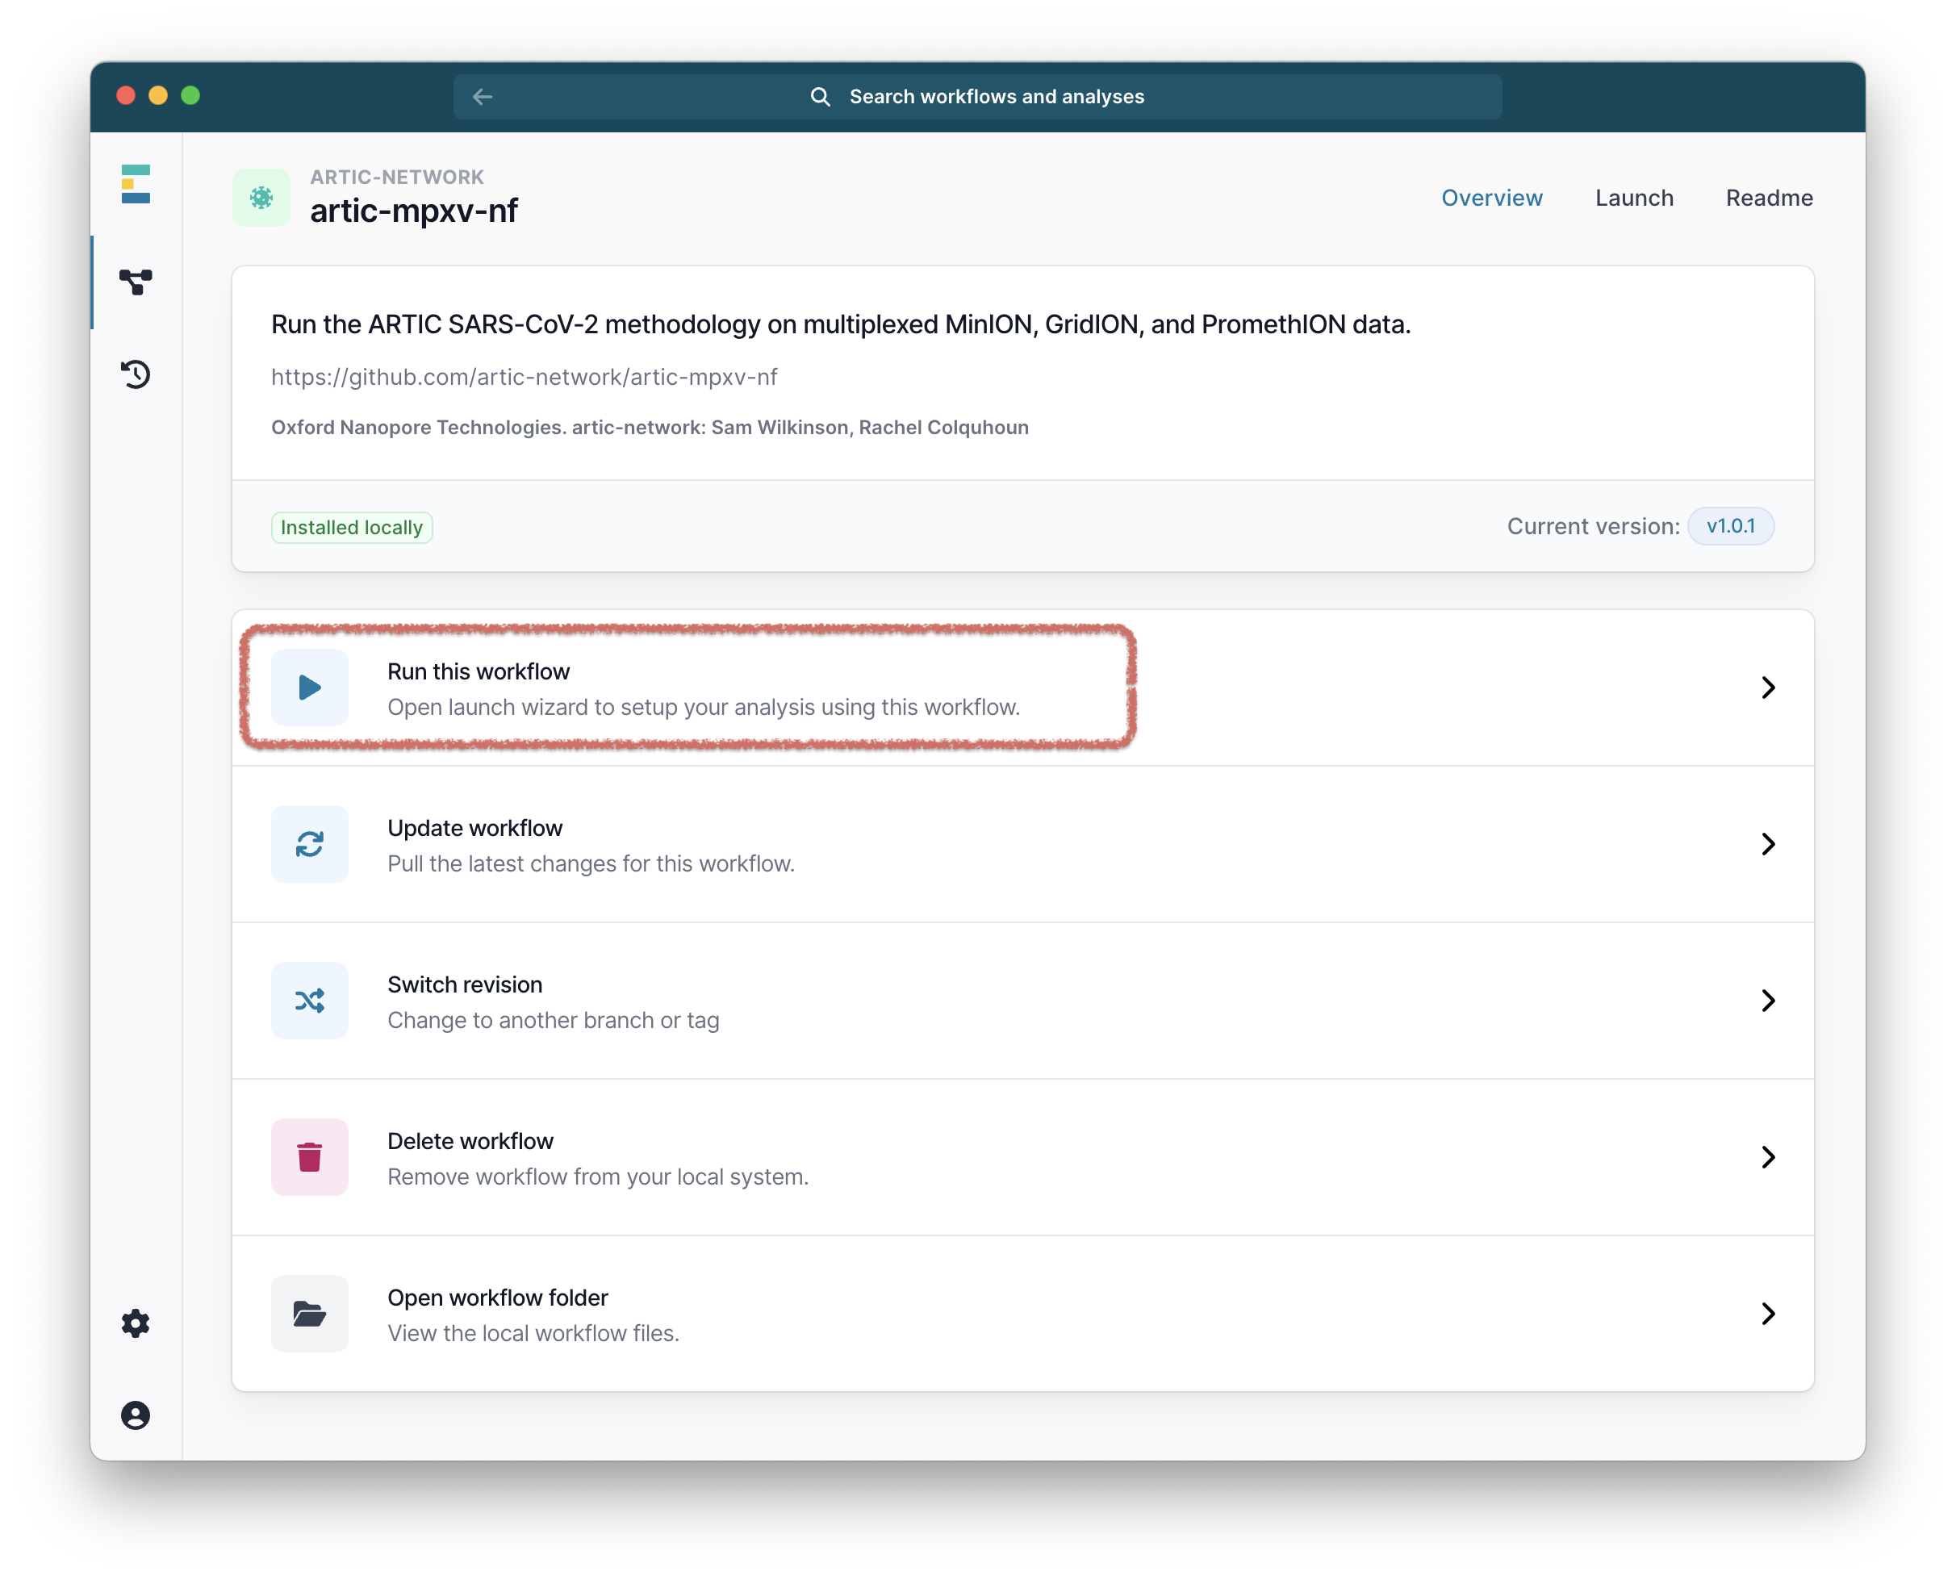Expand chevron on Open workflow folder row

[x=1768, y=1314]
